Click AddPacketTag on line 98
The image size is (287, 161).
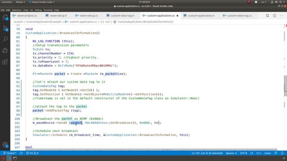pyautogui.click(x=58, y=110)
